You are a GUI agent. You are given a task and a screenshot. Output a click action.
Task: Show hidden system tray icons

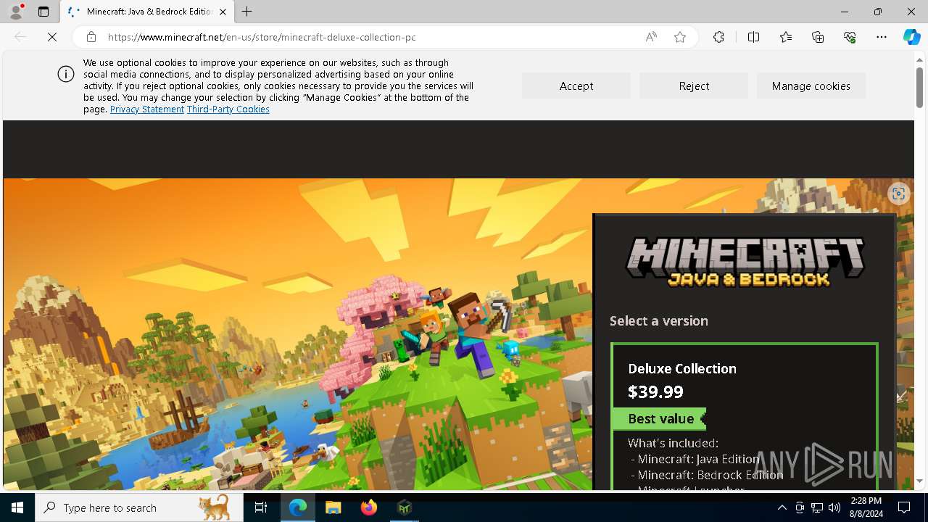coord(782,507)
